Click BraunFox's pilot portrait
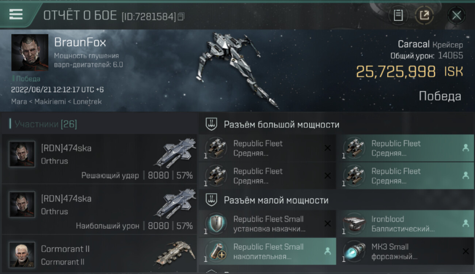This screenshot has height=274, width=475. pos(30,53)
